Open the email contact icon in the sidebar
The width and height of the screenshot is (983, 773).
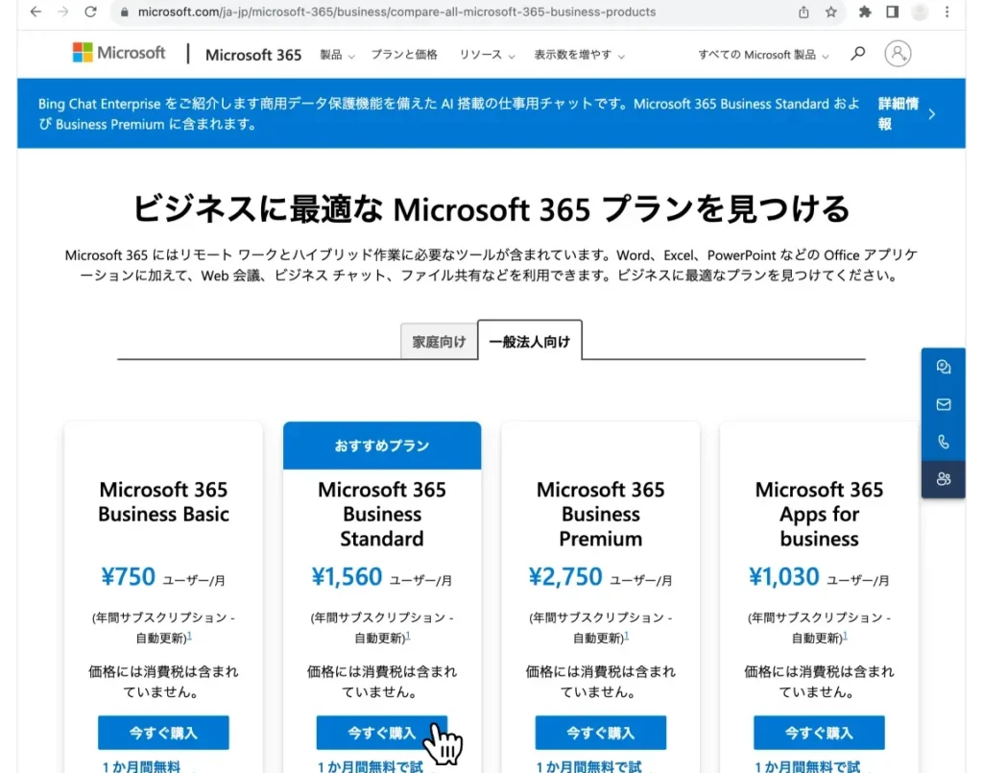click(943, 404)
